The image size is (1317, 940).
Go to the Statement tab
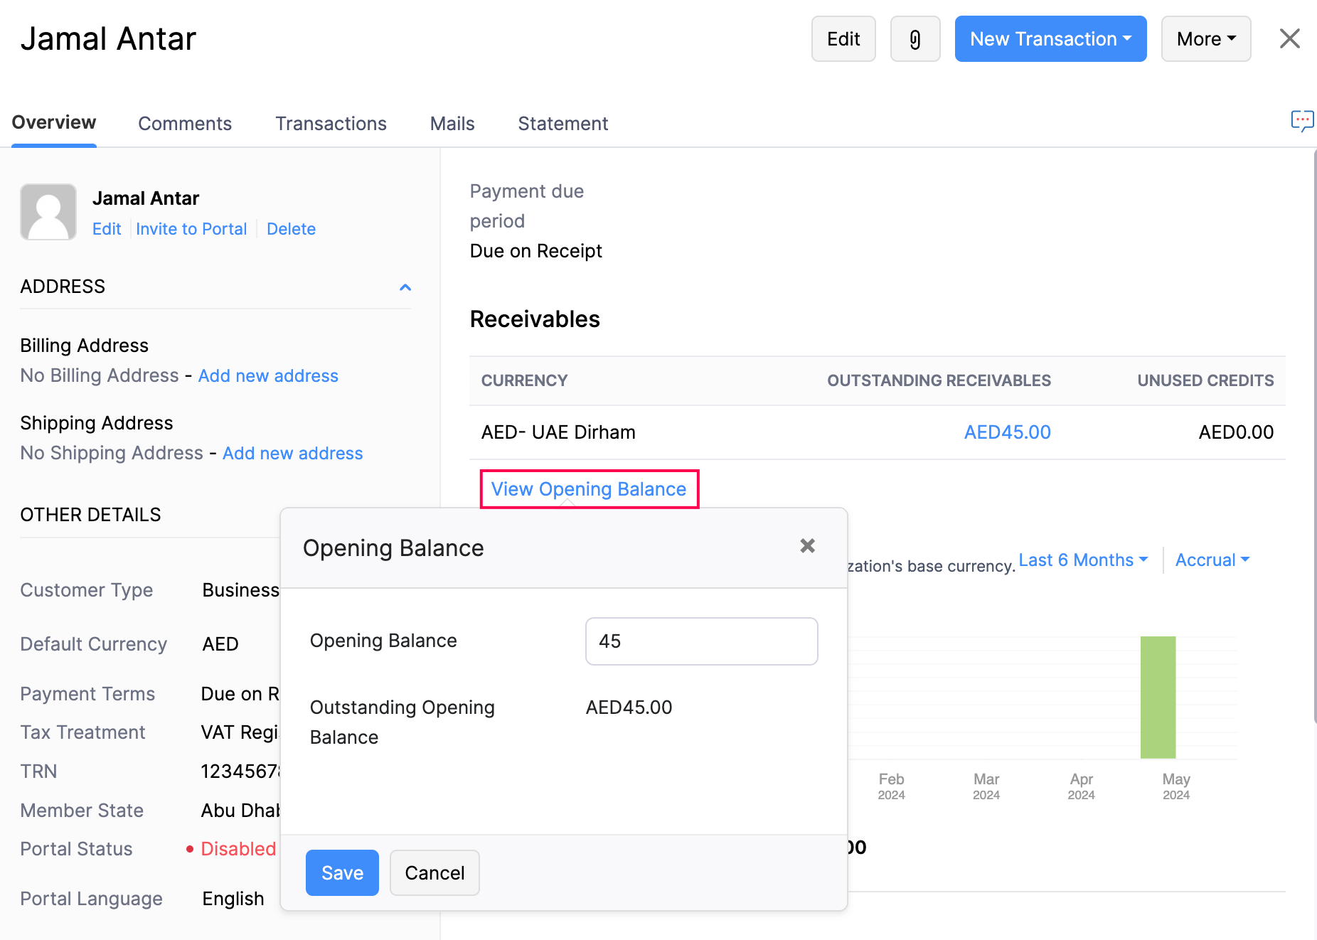562,124
